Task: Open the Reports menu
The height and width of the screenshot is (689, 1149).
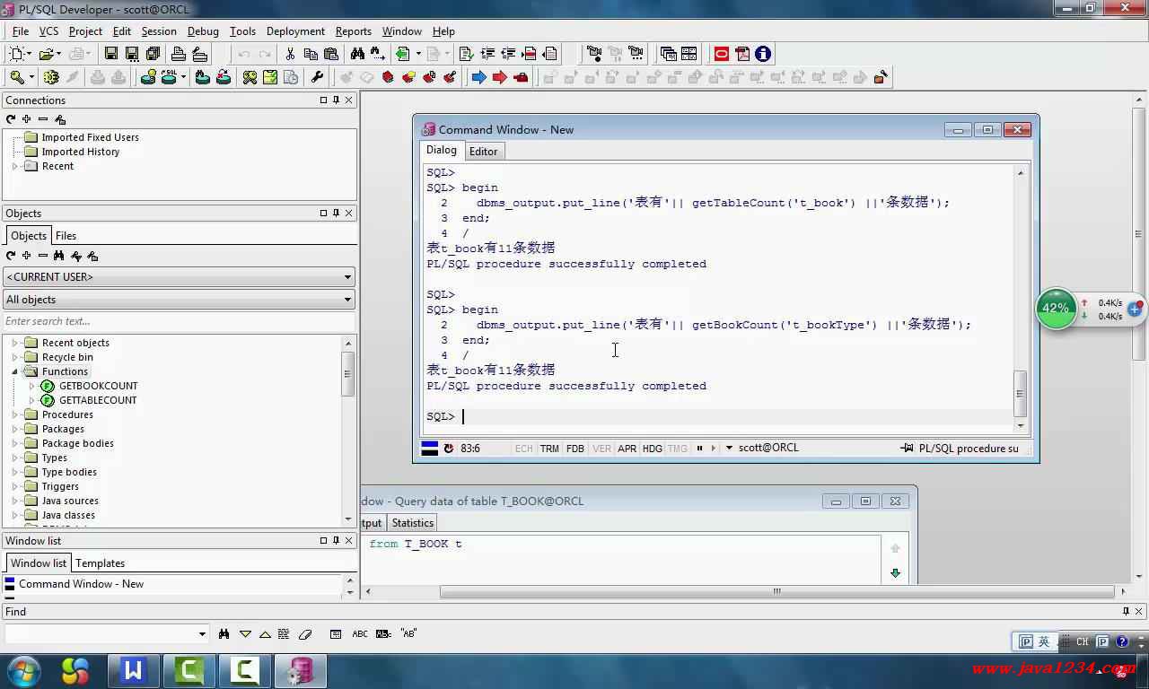Action: click(x=354, y=31)
